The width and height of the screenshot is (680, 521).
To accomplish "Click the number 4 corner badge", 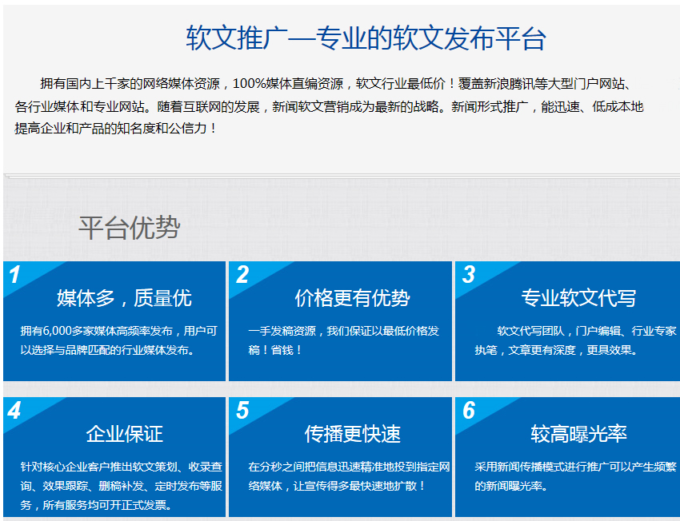I will (15, 411).
